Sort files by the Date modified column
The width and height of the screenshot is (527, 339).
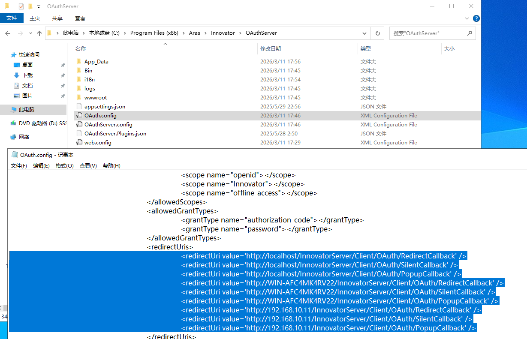click(271, 49)
